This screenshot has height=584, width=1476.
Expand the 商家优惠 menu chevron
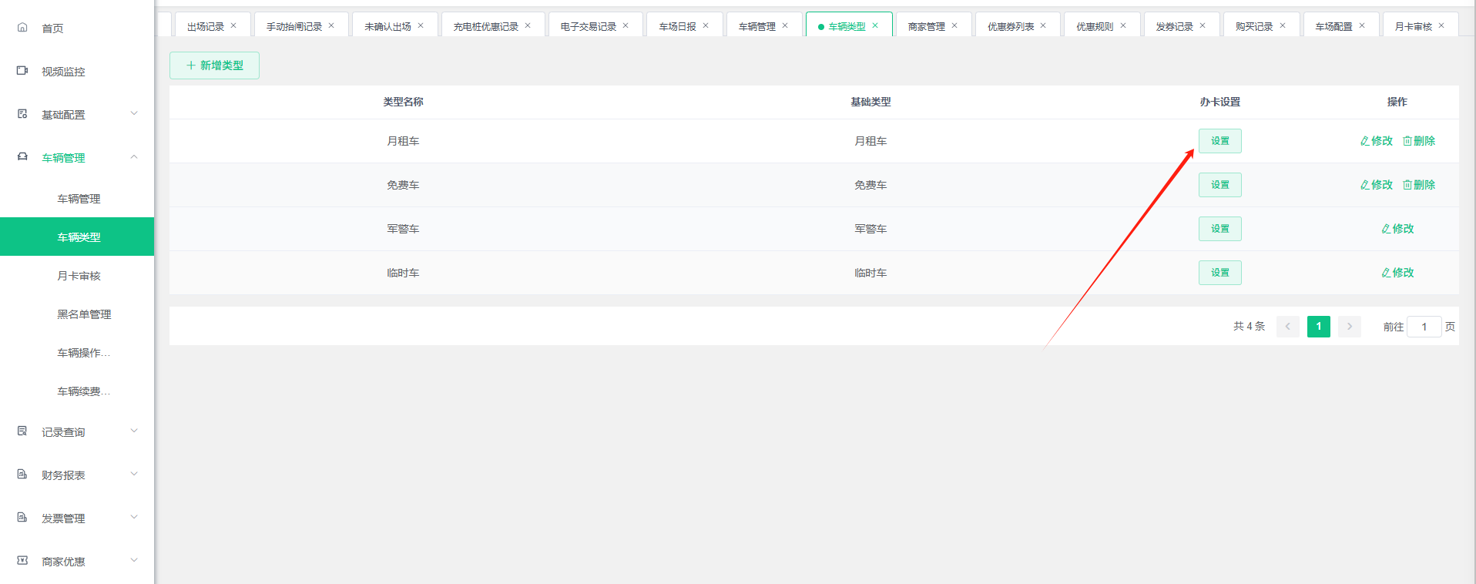(x=134, y=560)
